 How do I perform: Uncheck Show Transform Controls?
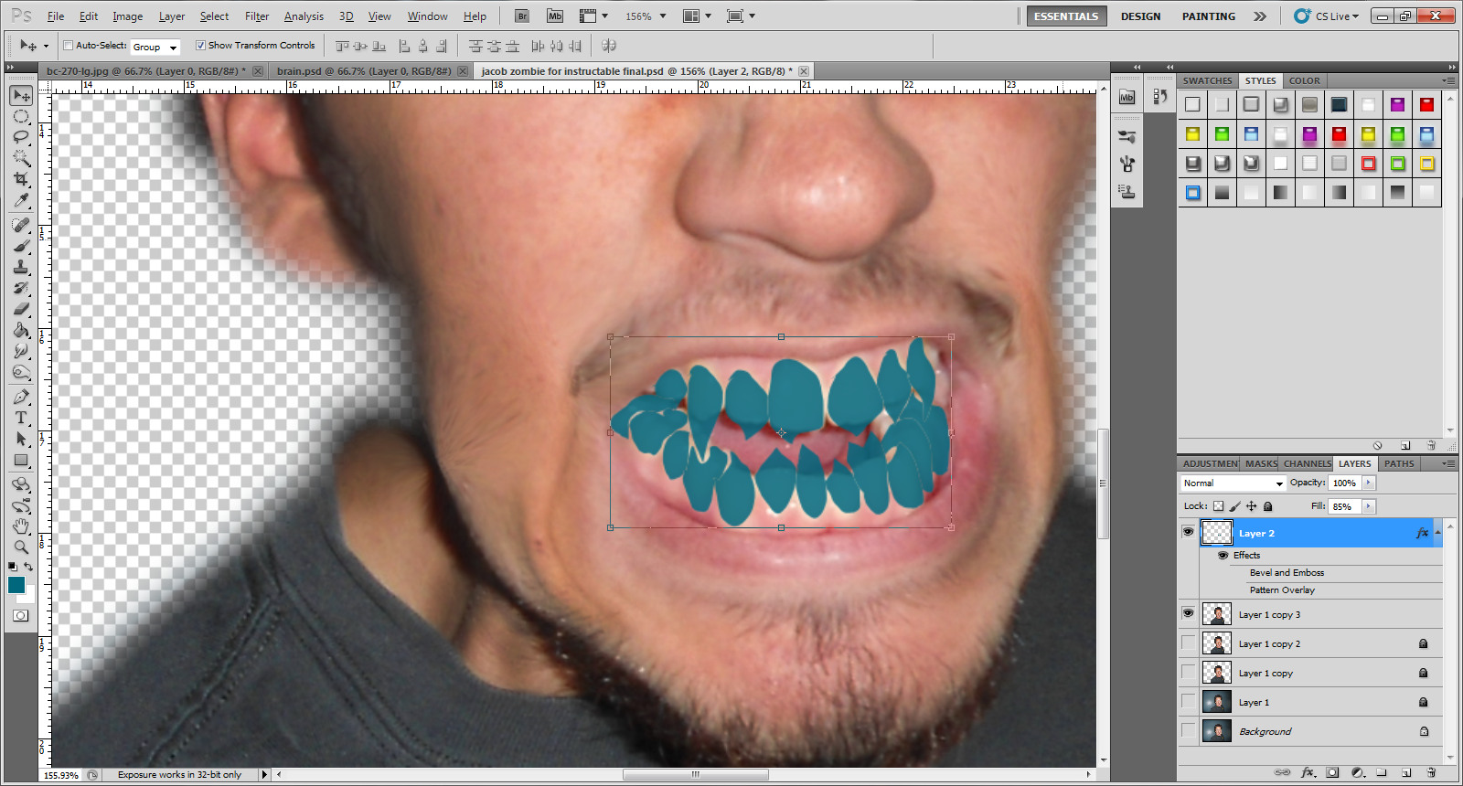[x=200, y=45]
